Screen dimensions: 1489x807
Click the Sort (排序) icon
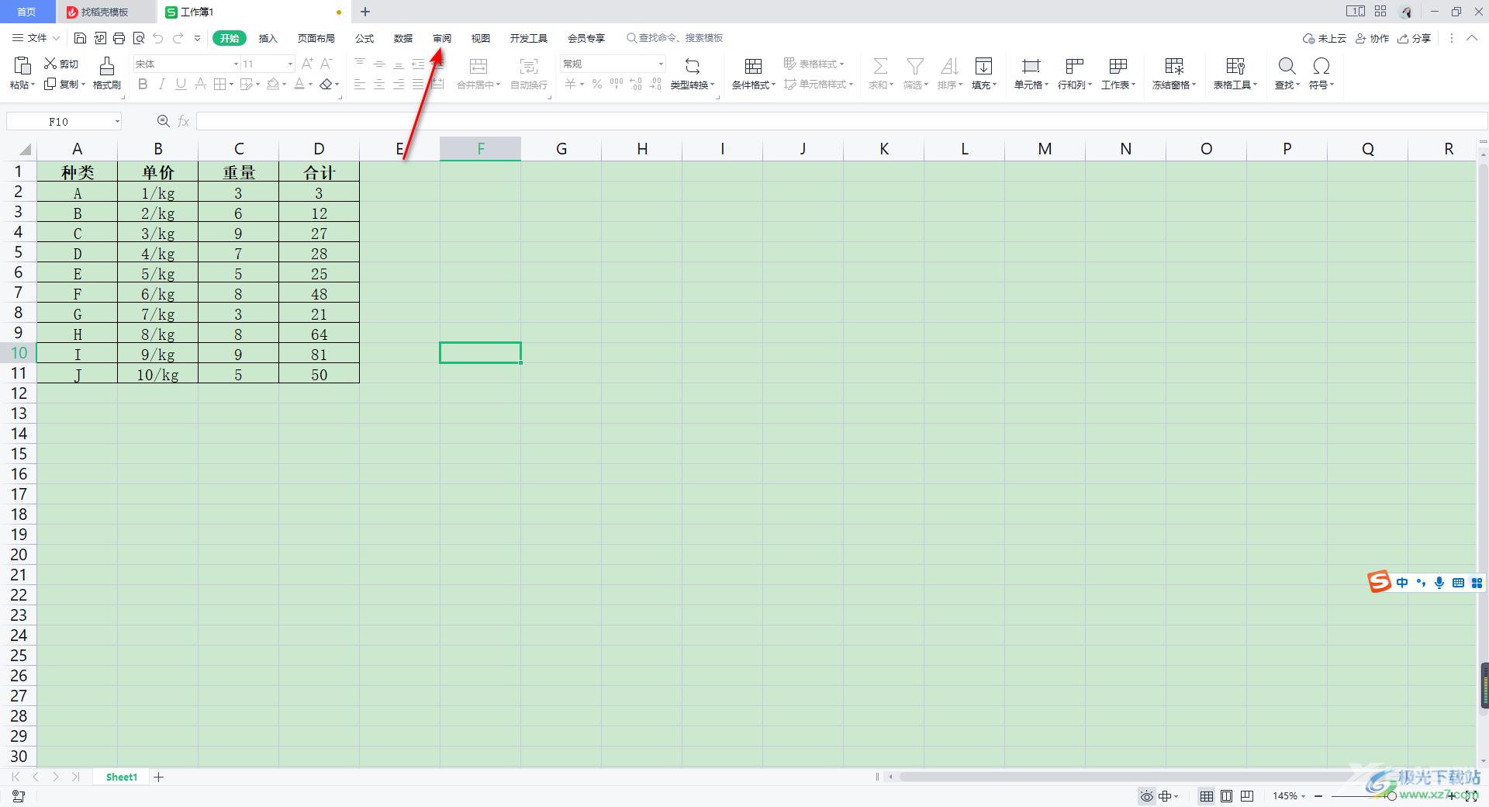(949, 66)
